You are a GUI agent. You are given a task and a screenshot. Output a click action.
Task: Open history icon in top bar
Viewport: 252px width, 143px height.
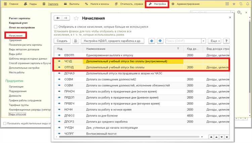(x=241, y=4)
